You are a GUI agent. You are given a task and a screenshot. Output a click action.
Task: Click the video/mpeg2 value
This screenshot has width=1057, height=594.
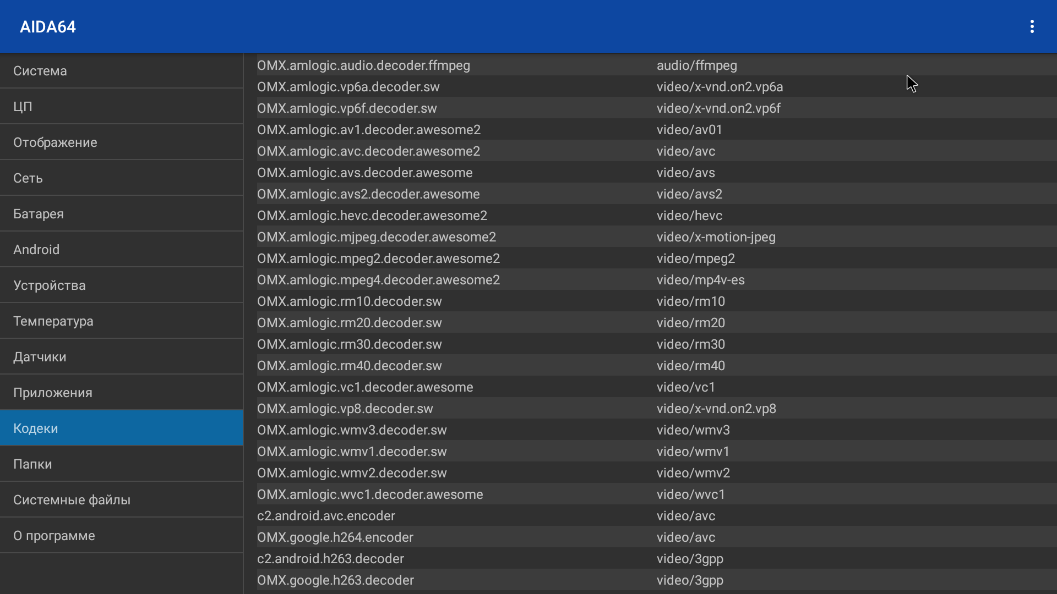pos(695,258)
